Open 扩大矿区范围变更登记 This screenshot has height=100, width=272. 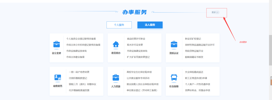point(138,57)
